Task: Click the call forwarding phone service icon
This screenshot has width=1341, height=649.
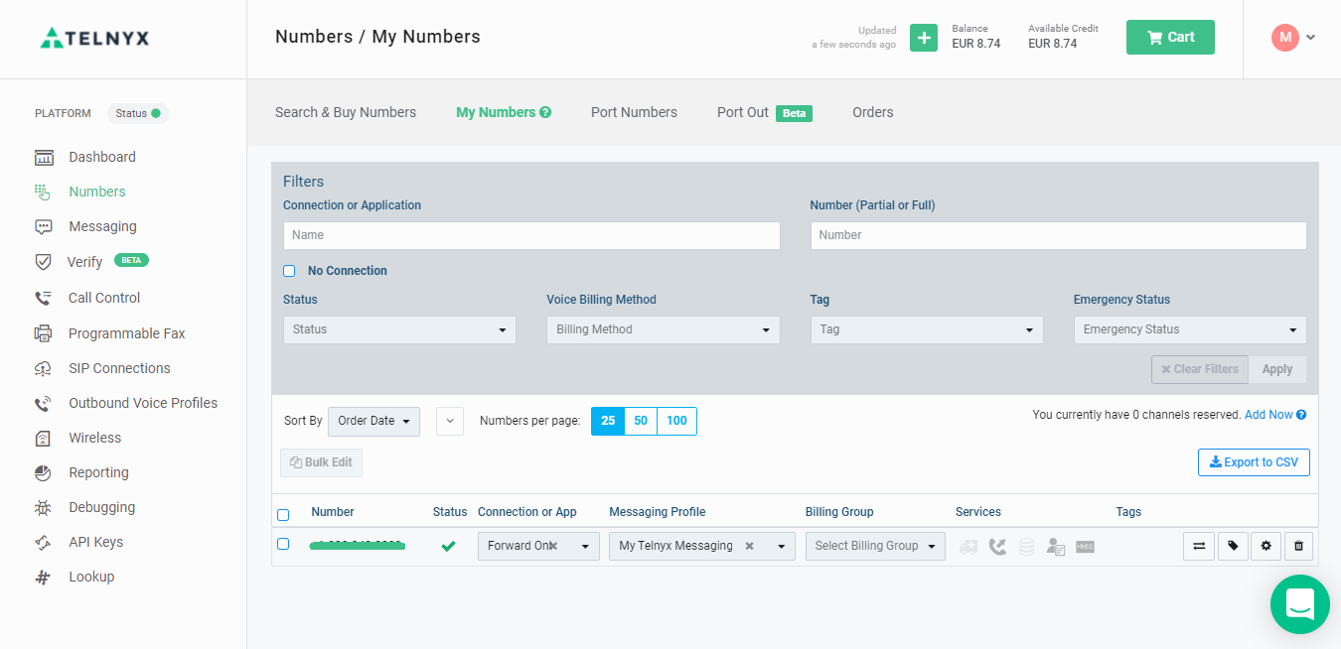Action: click(x=997, y=547)
